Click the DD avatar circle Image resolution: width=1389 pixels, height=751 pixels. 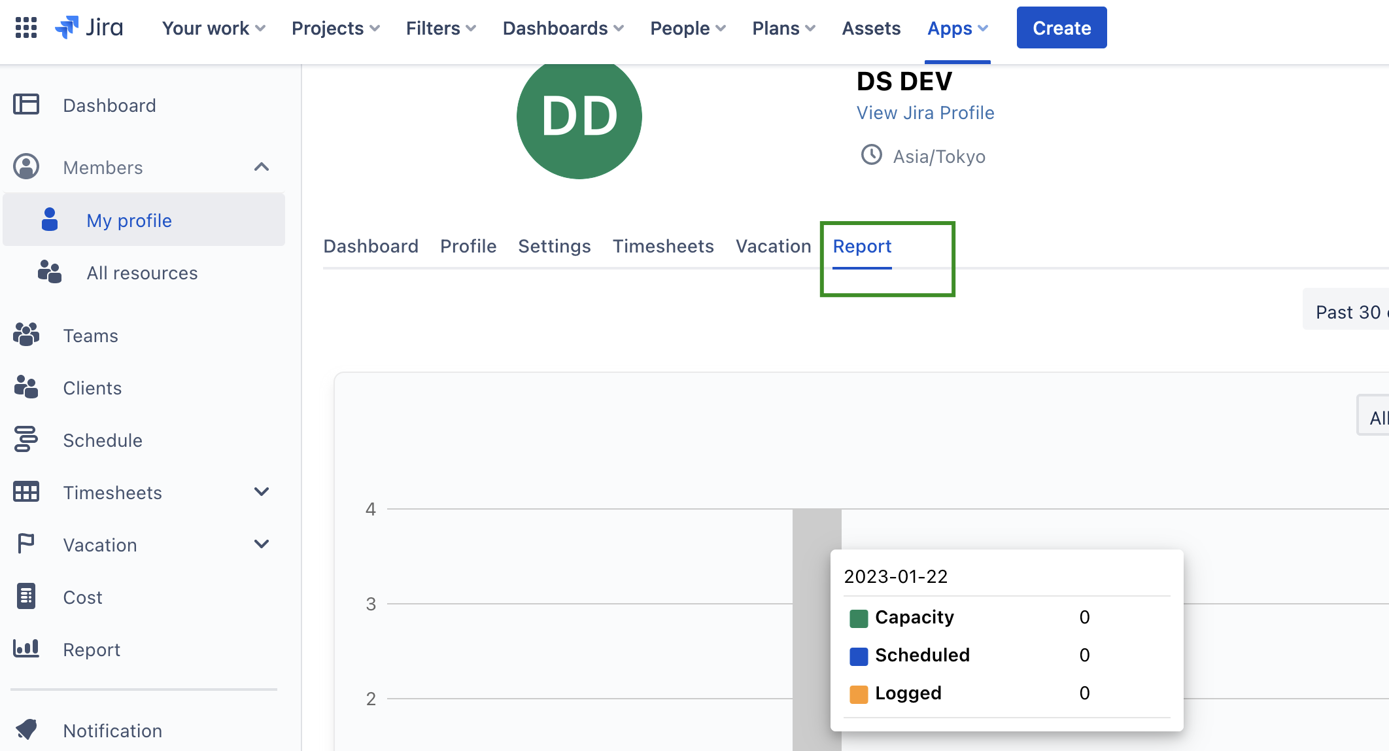pos(579,116)
